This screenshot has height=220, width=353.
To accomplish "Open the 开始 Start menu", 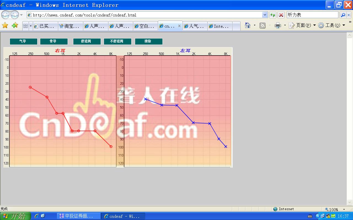I will 15,216.
